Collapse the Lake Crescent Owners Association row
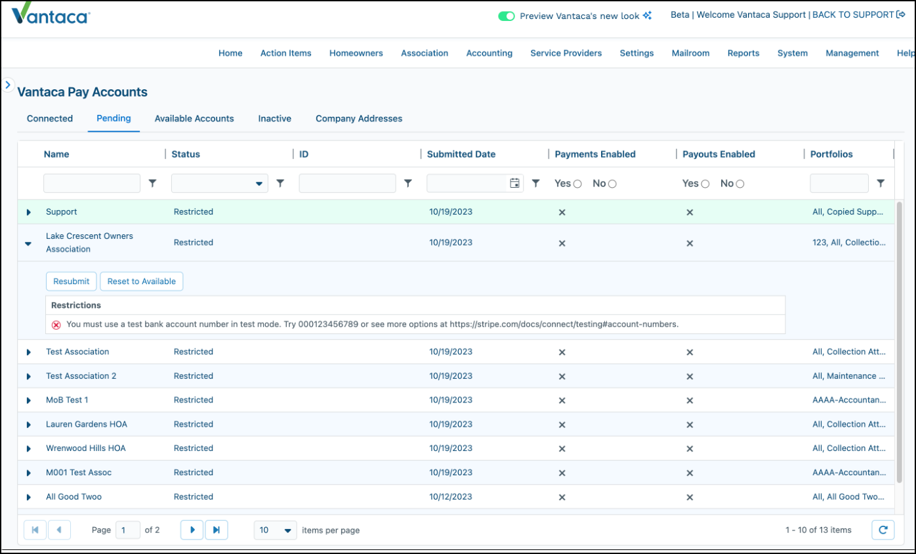The width and height of the screenshot is (916, 554). (28, 243)
